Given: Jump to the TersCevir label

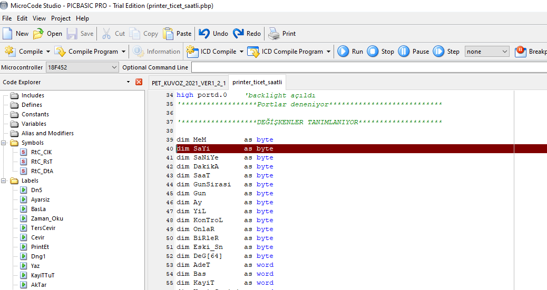Looking at the screenshot, I should pyautogui.click(x=43, y=228).
